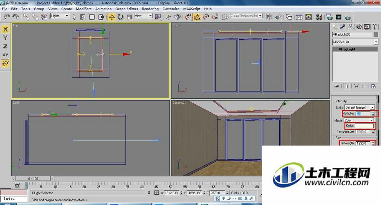Image resolution: width=381 pixels, height=205 pixels.
Task: Click Configure Modifier Sets icon
Action: coord(373,86)
